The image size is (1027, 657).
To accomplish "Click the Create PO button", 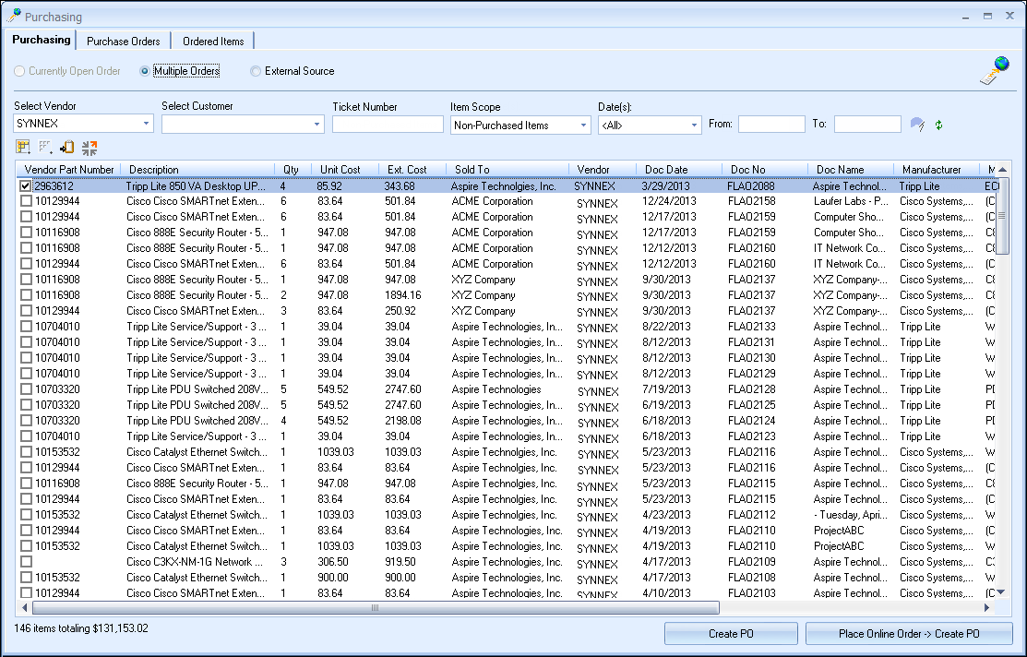I will (x=731, y=633).
